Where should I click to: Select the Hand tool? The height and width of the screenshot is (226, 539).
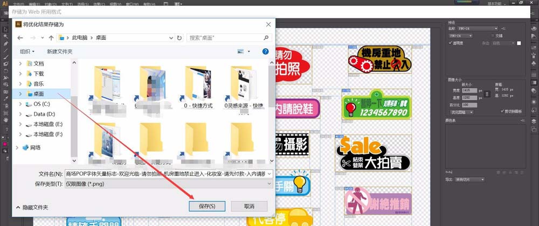(5, 119)
